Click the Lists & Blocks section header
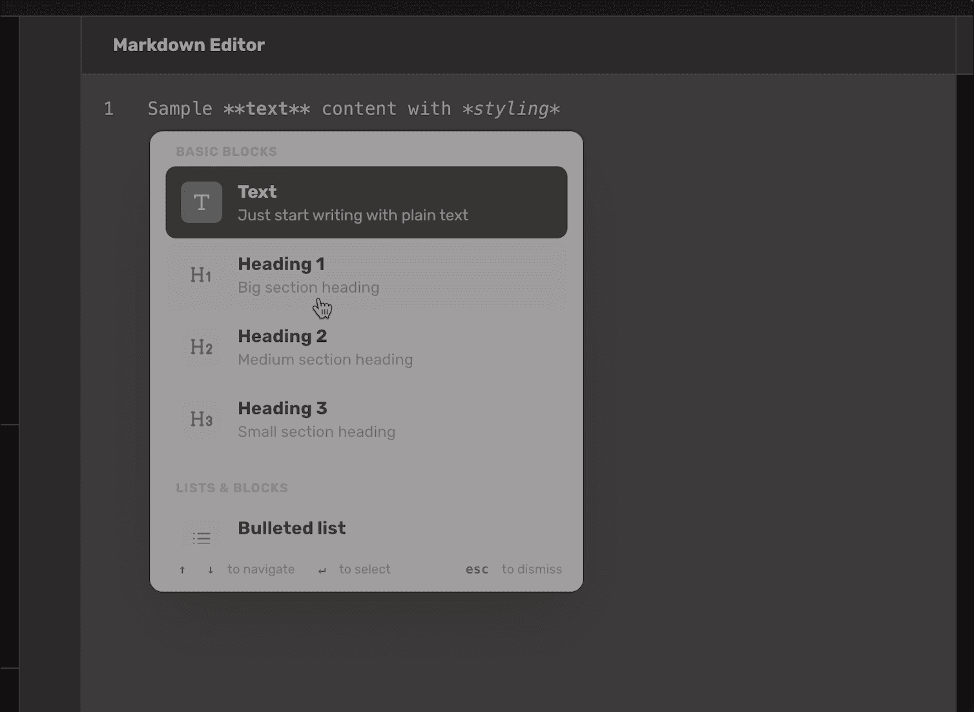 tap(232, 488)
